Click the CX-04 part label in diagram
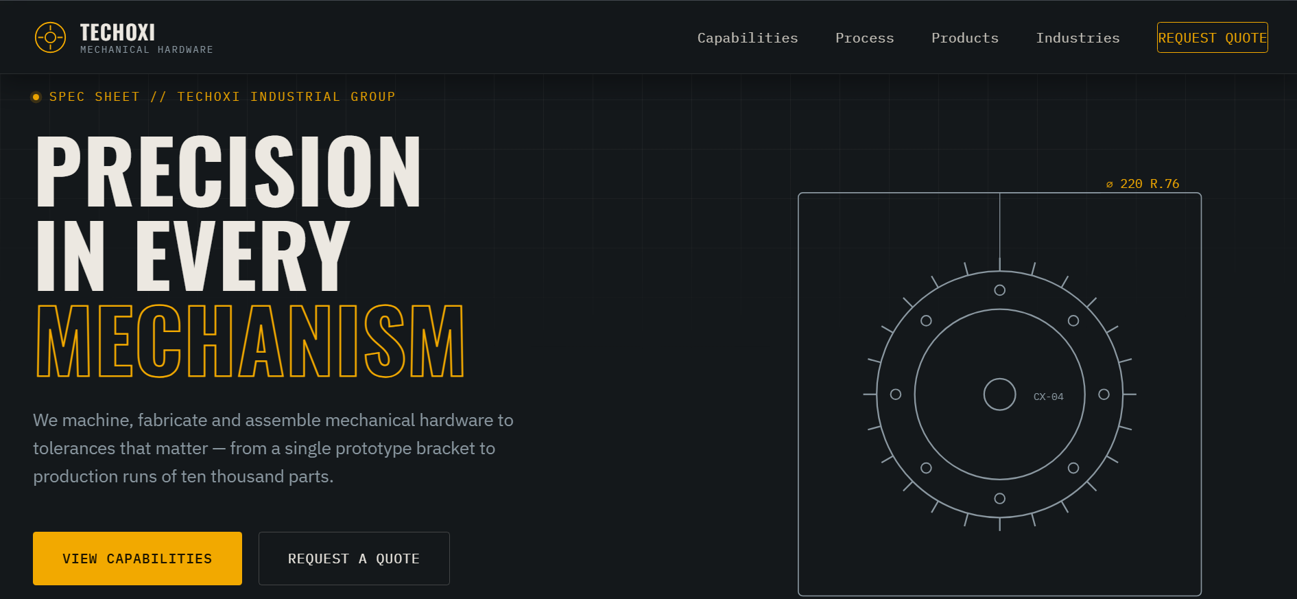The image size is (1297, 599). 1048,397
